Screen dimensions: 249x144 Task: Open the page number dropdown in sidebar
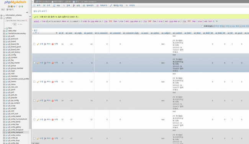(14, 24)
